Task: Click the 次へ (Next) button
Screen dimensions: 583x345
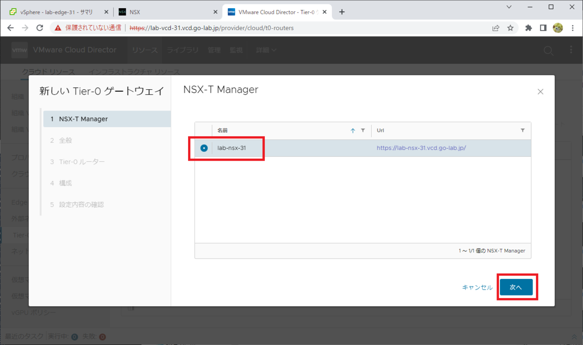Action: 516,287
